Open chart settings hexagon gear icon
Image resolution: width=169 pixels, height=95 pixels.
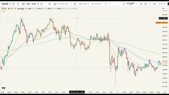coord(145,4)
